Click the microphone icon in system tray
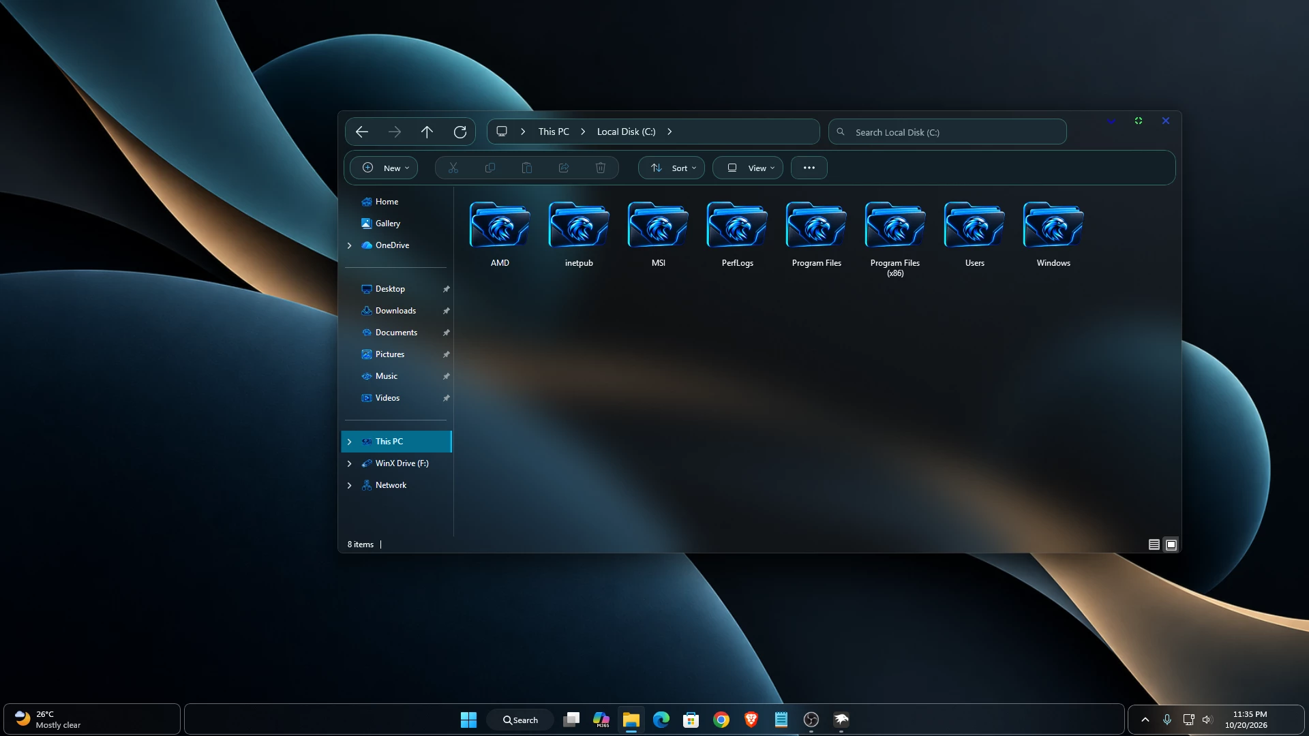 click(1167, 720)
